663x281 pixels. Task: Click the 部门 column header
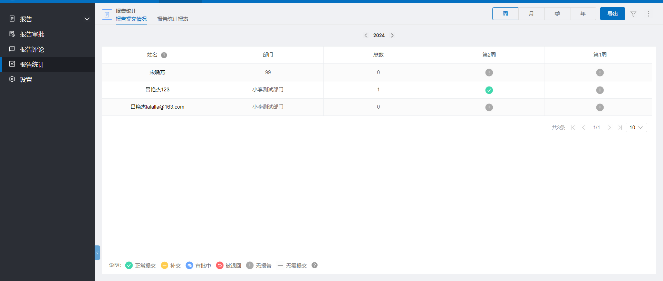point(268,55)
